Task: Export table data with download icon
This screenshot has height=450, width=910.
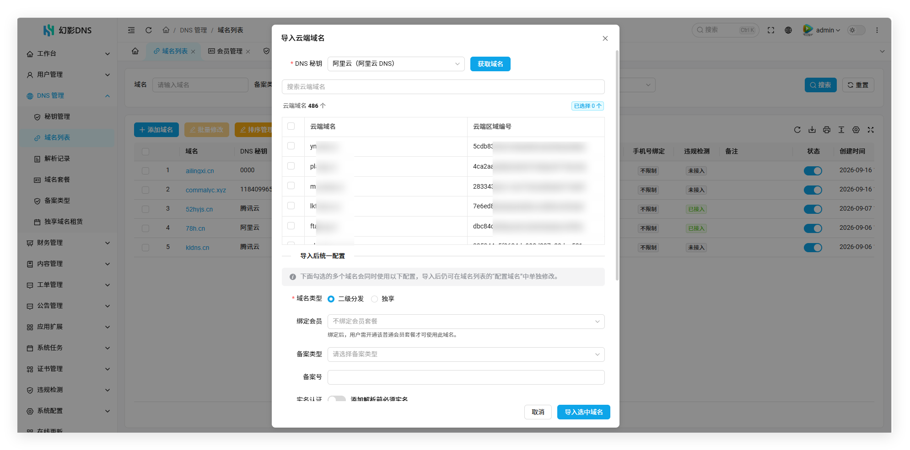Action: click(812, 130)
